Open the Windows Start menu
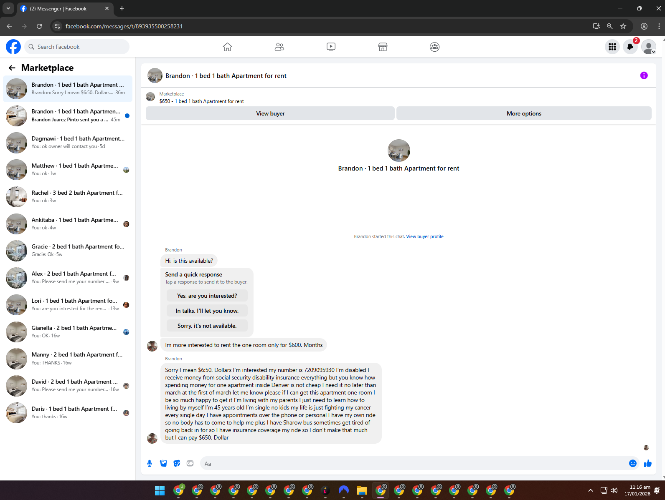The image size is (665, 500). (160, 490)
